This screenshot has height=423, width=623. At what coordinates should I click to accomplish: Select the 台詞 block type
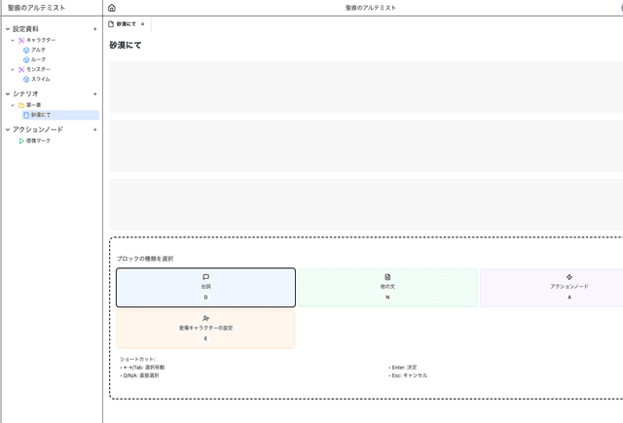[205, 287]
